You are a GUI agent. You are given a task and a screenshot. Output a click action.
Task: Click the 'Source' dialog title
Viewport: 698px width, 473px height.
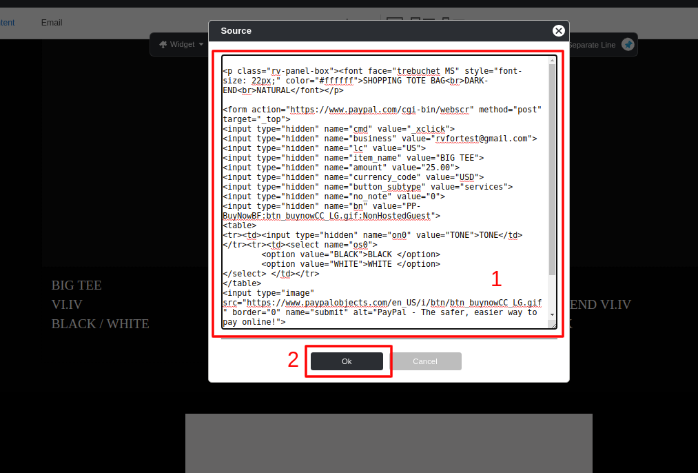click(x=236, y=31)
